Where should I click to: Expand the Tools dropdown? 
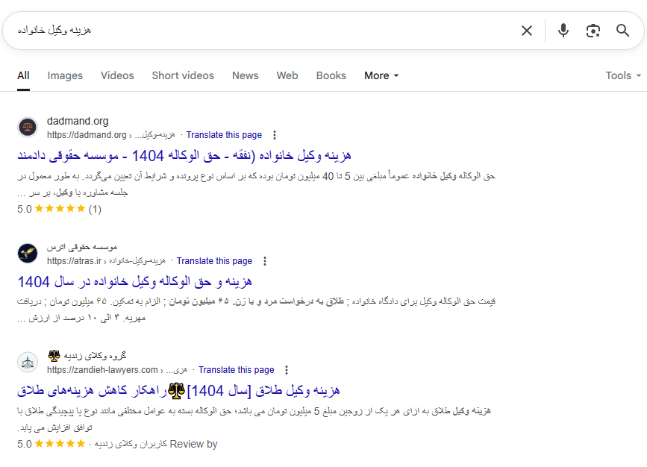[x=623, y=75]
